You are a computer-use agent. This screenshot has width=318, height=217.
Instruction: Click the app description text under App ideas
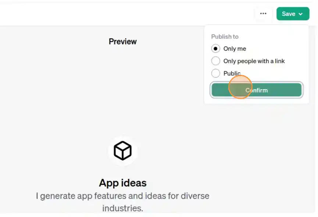click(x=122, y=196)
